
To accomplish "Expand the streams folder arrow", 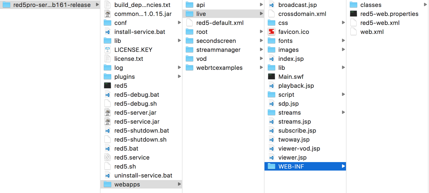I will [343, 112].
